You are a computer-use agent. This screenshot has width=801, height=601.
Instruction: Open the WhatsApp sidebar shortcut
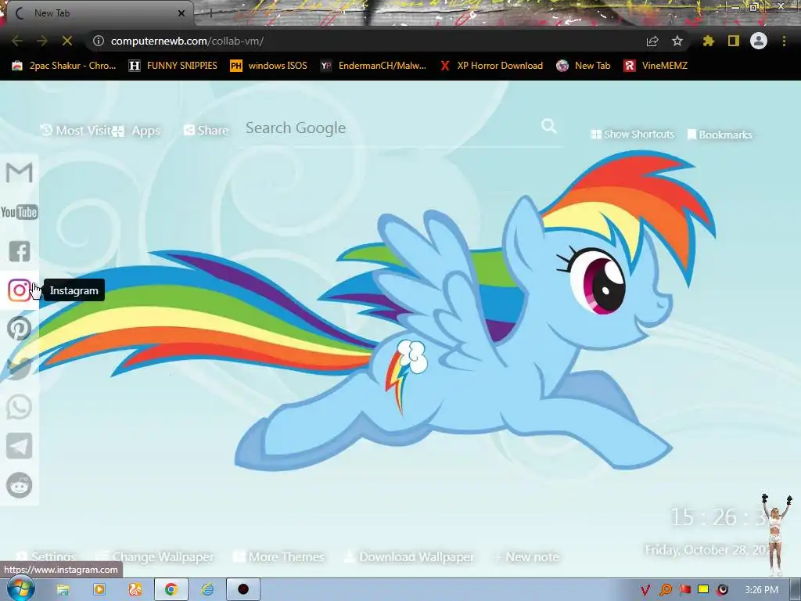(x=20, y=407)
